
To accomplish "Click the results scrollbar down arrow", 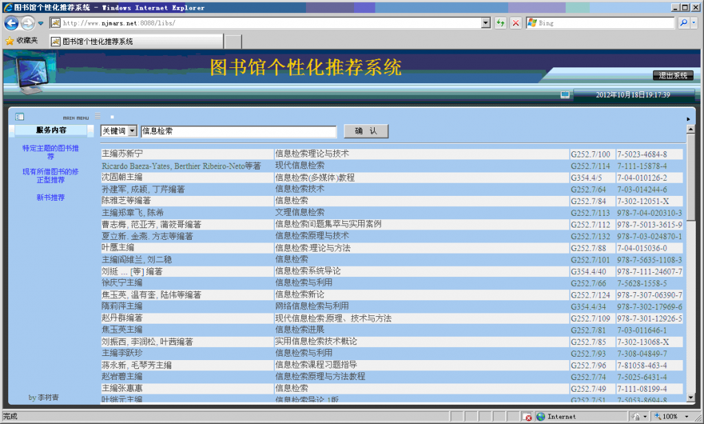I will pyautogui.click(x=690, y=397).
